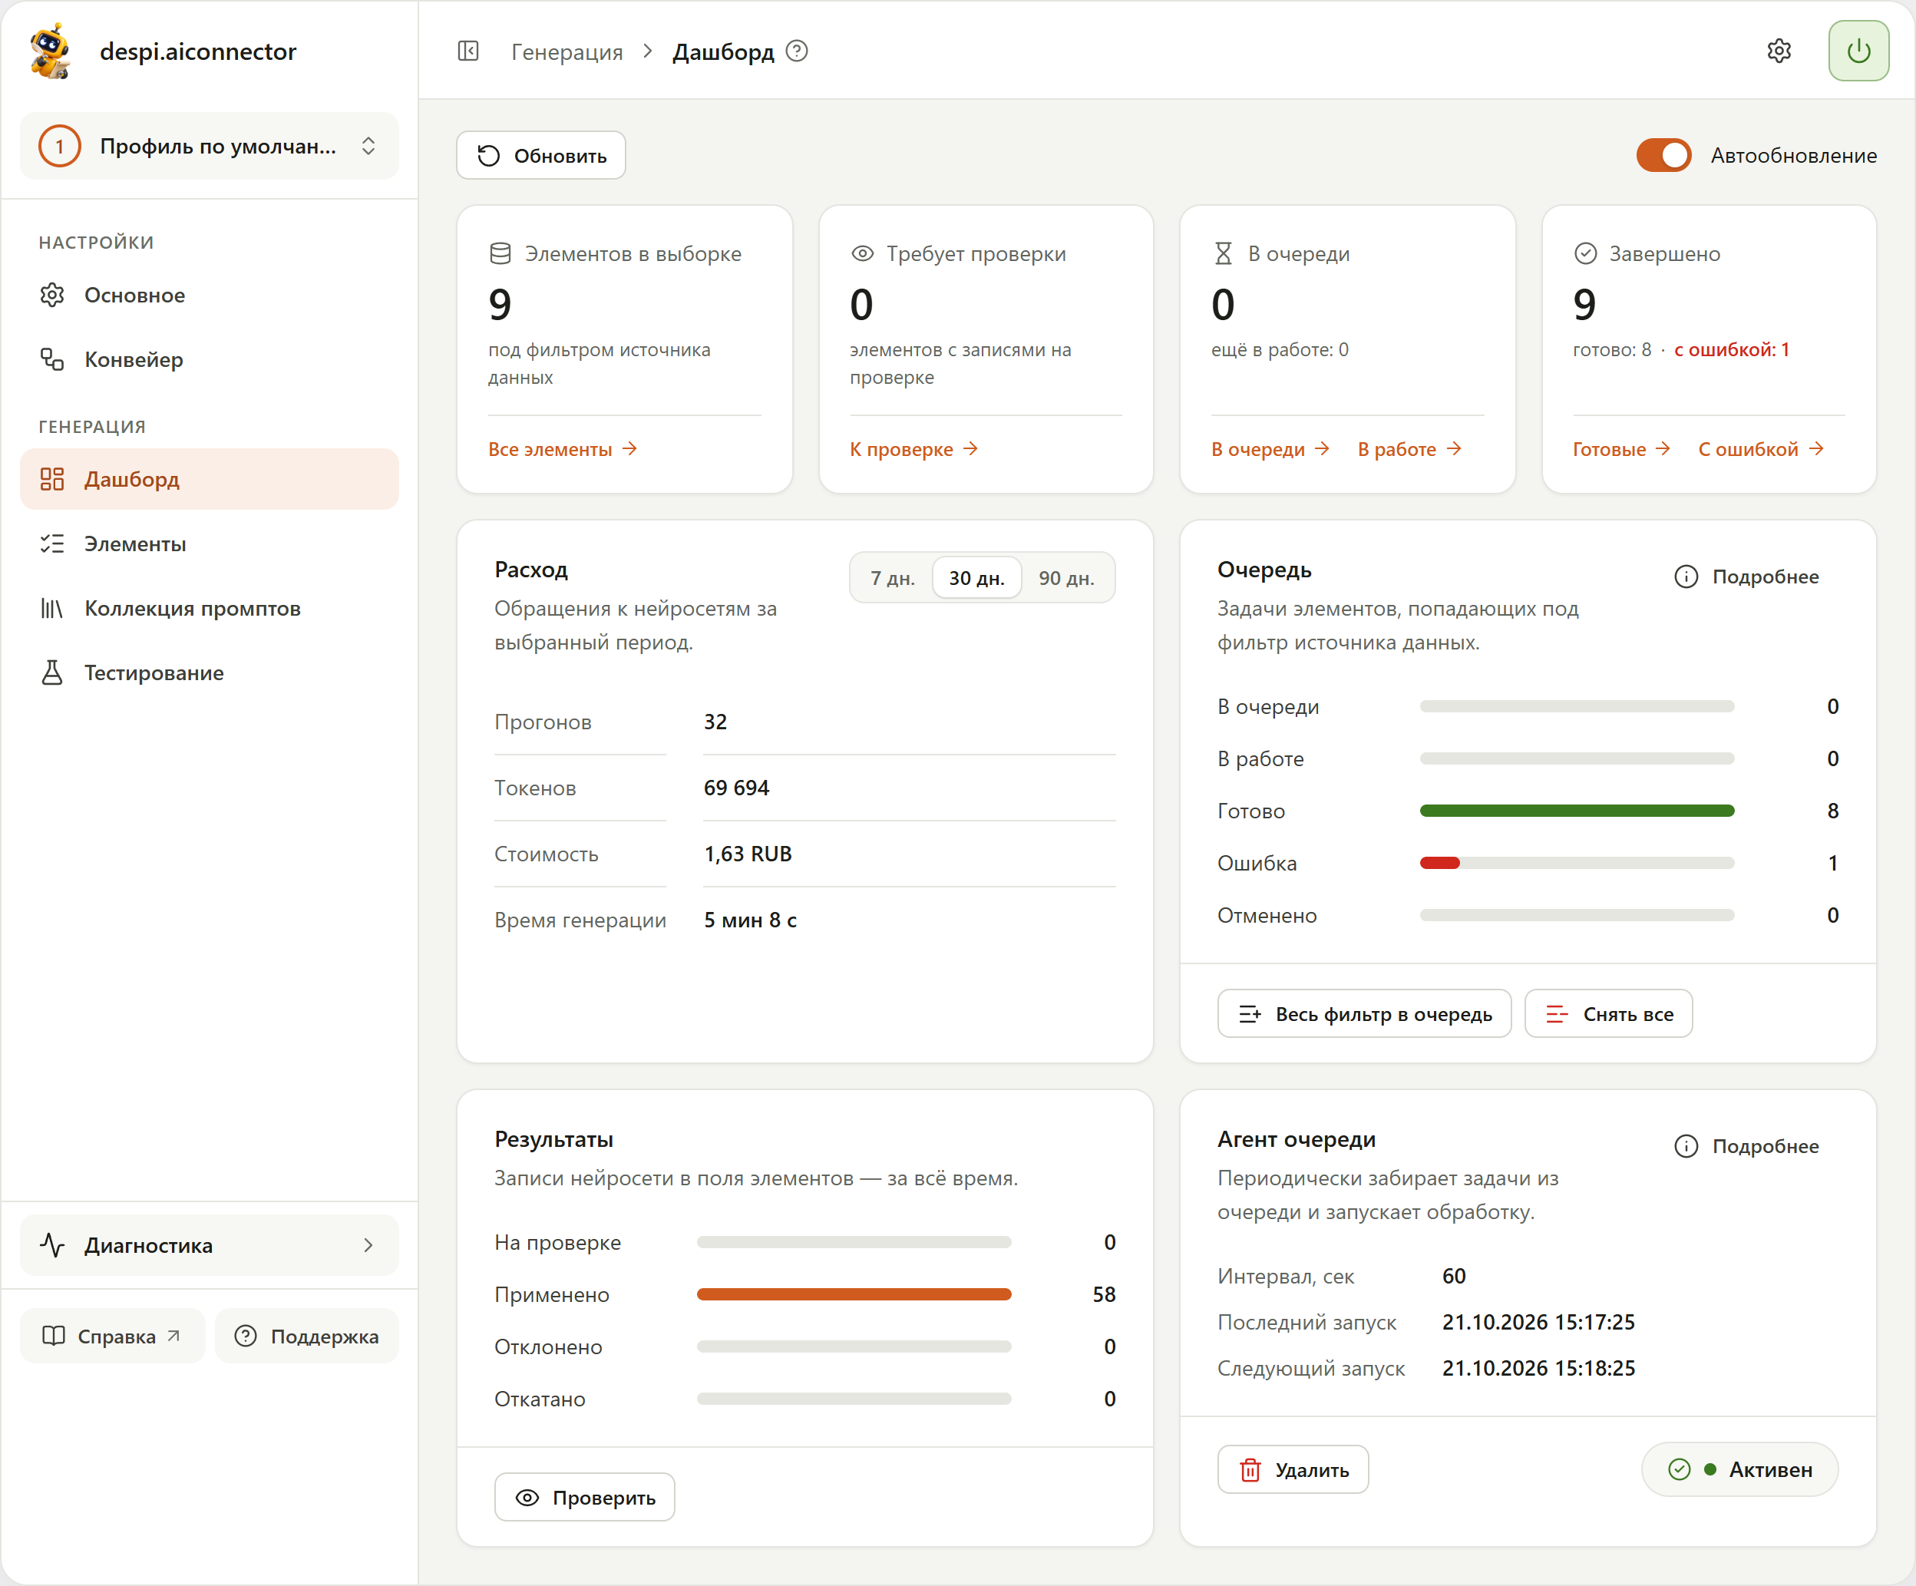
Task: Select the 90 дн. period
Action: (1065, 579)
